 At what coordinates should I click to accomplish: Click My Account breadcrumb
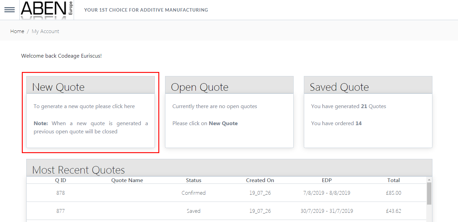tap(45, 31)
